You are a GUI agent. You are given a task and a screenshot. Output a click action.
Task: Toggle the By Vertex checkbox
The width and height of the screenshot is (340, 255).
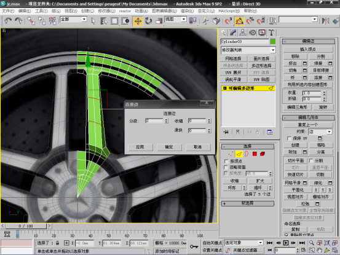click(226, 161)
